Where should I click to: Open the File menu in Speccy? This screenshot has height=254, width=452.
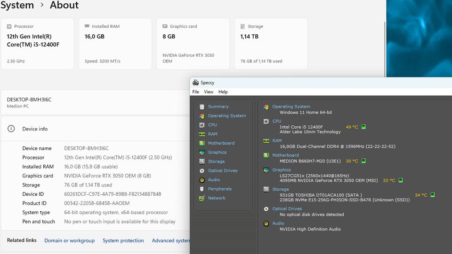click(x=196, y=92)
